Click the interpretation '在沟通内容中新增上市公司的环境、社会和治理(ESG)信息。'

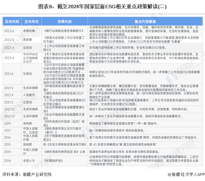(128, 48)
